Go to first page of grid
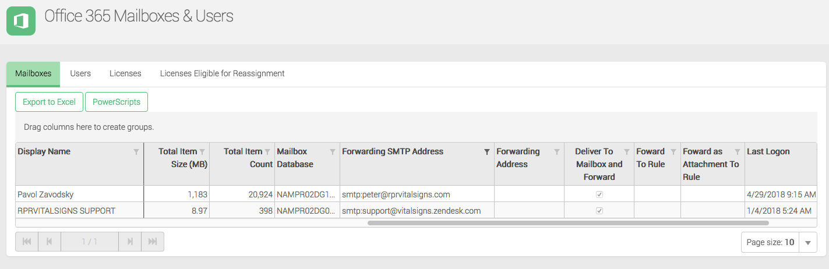829x269 pixels. tap(27, 242)
